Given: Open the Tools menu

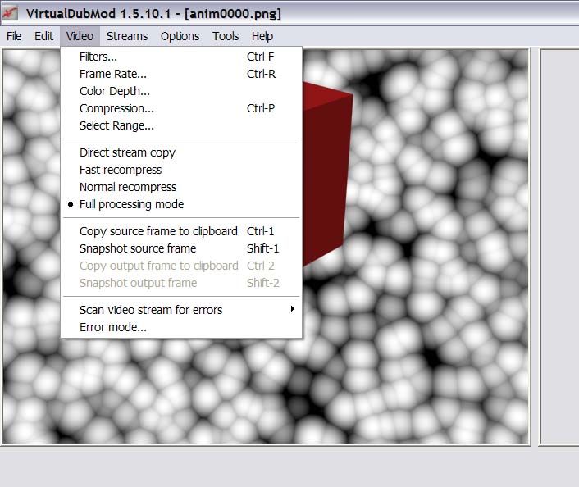Looking at the screenshot, I should pyautogui.click(x=226, y=36).
